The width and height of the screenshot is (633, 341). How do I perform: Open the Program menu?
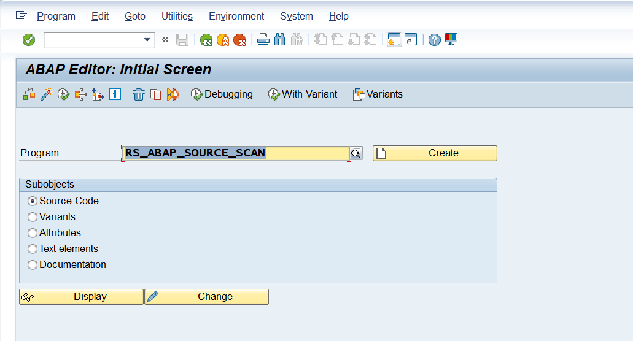pyautogui.click(x=56, y=16)
